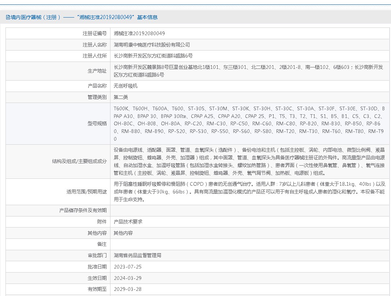Click the 注册证编号 row label
This screenshot has height=296, width=391.
click(94, 33)
